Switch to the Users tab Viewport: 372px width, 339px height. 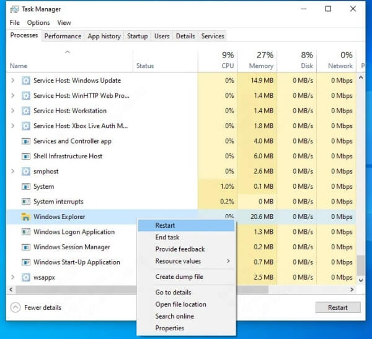(x=162, y=36)
